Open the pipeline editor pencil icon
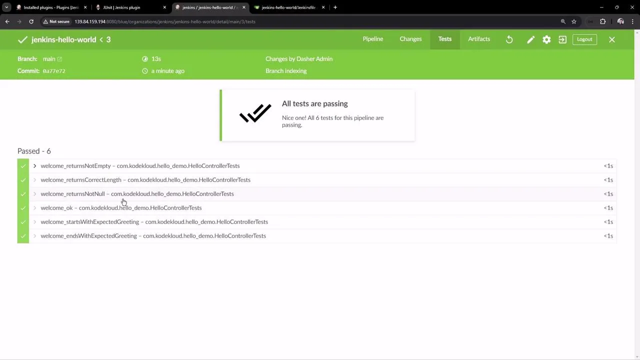This screenshot has width=640, height=360. click(x=530, y=39)
